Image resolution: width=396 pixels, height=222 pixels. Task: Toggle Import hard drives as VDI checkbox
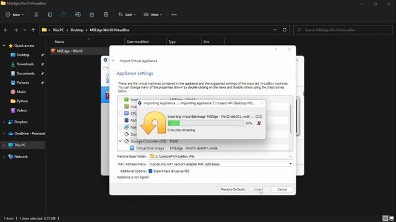point(150,171)
